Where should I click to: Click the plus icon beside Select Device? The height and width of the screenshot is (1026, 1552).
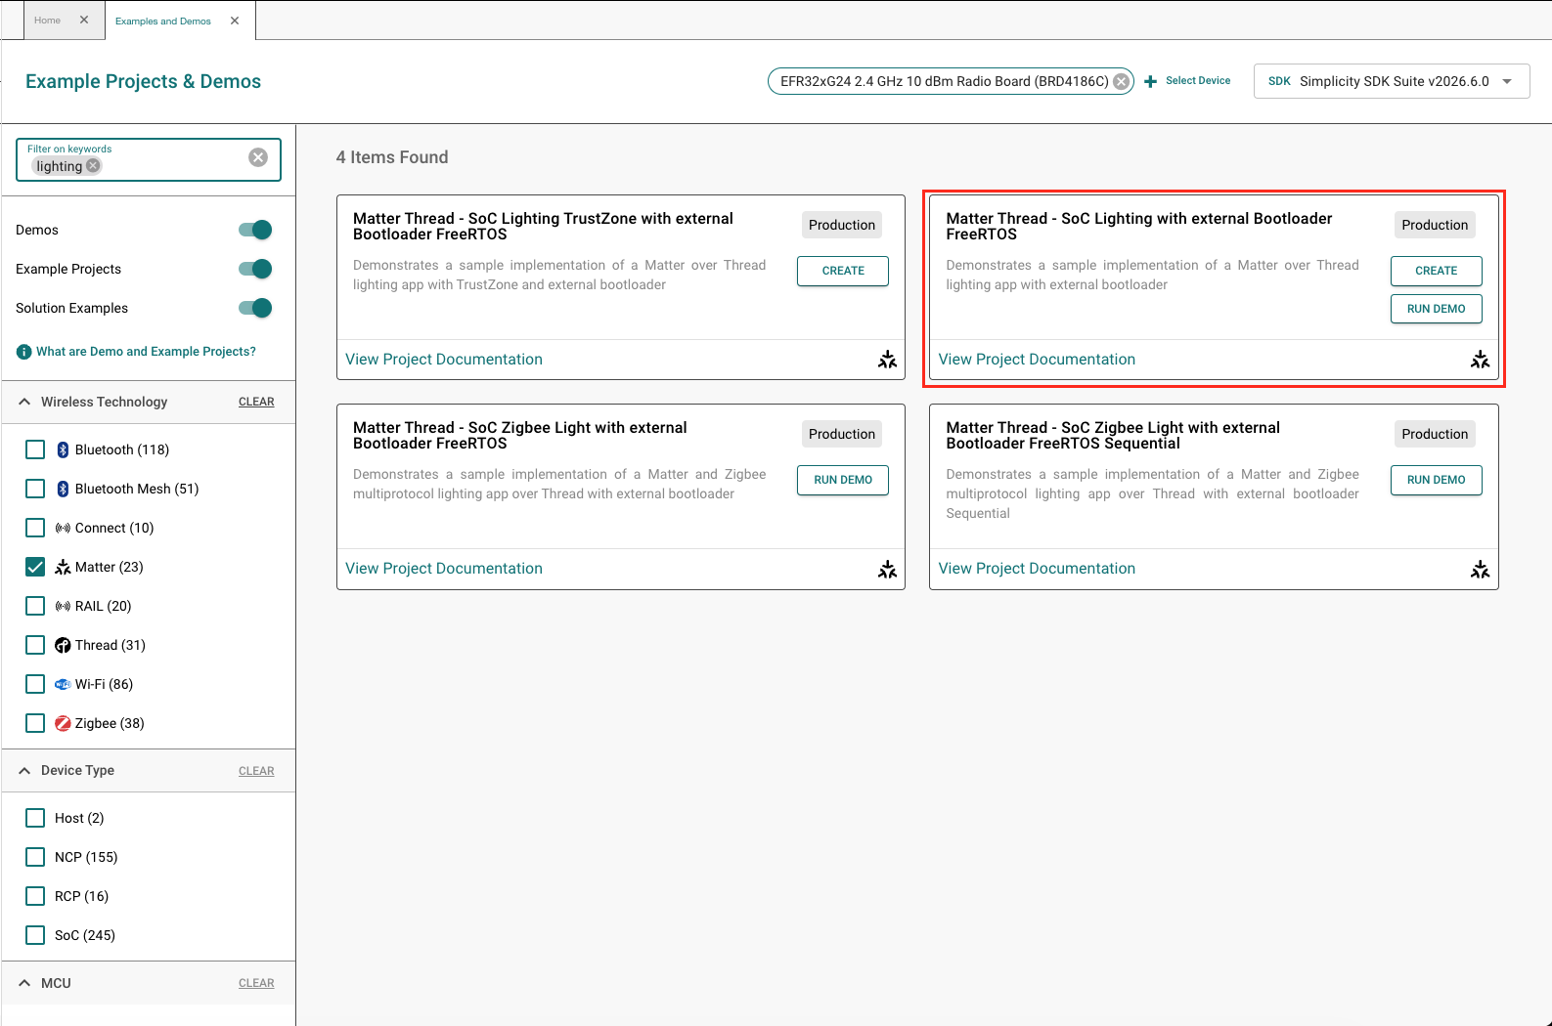coord(1151,81)
